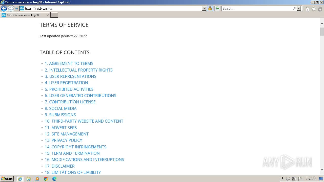Open link 5. PROHIBITED ACTIVITIES
This screenshot has height=182, width=324.
coord(69,89)
